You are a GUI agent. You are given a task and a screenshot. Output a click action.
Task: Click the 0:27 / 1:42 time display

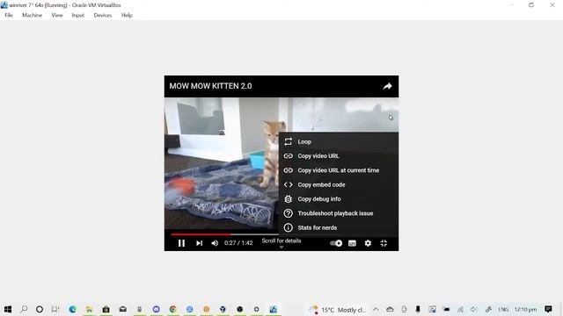pyautogui.click(x=238, y=243)
